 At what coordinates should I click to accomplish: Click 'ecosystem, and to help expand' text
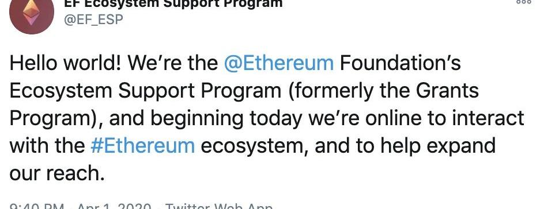click(348, 146)
